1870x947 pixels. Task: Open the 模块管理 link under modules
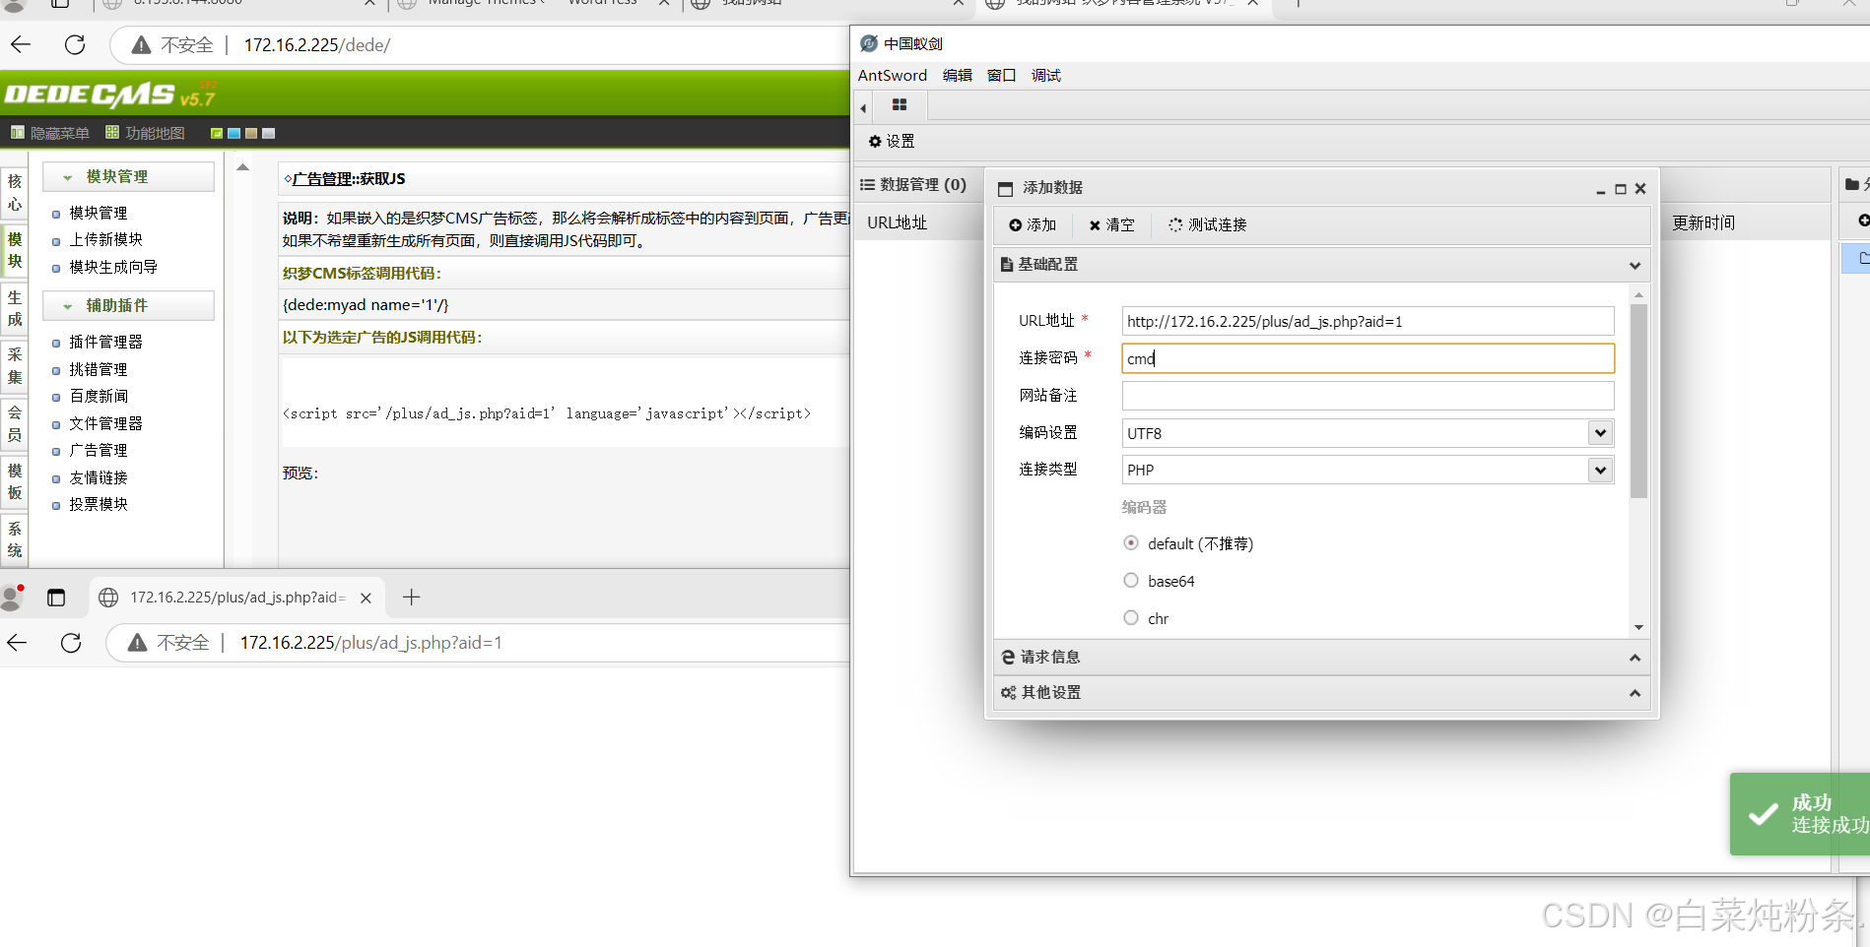click(x=99, y=213)
